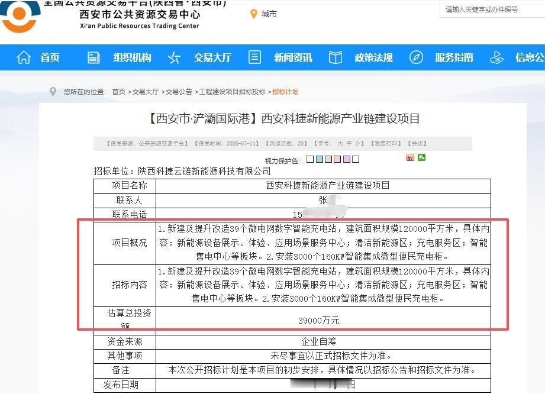Click the 未尽事宜以正式招标文件为准 cell

click(x=324, y=356)
